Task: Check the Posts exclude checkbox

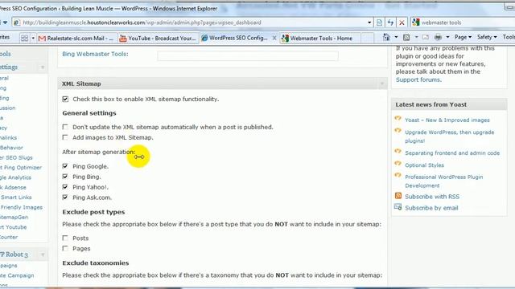Action: [x=65, y=238]
